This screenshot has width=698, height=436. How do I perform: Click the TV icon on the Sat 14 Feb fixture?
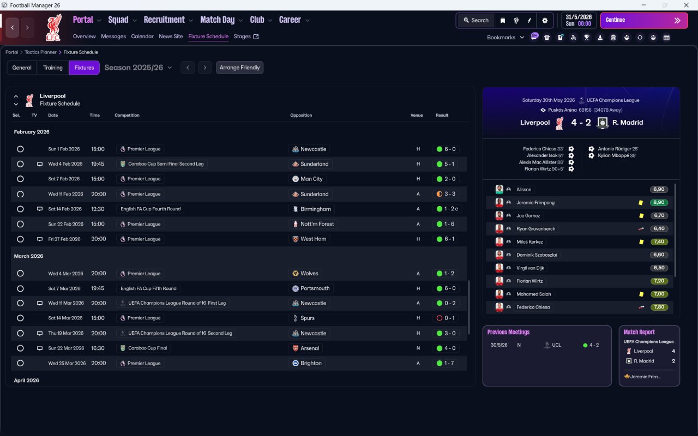(39, 209)
